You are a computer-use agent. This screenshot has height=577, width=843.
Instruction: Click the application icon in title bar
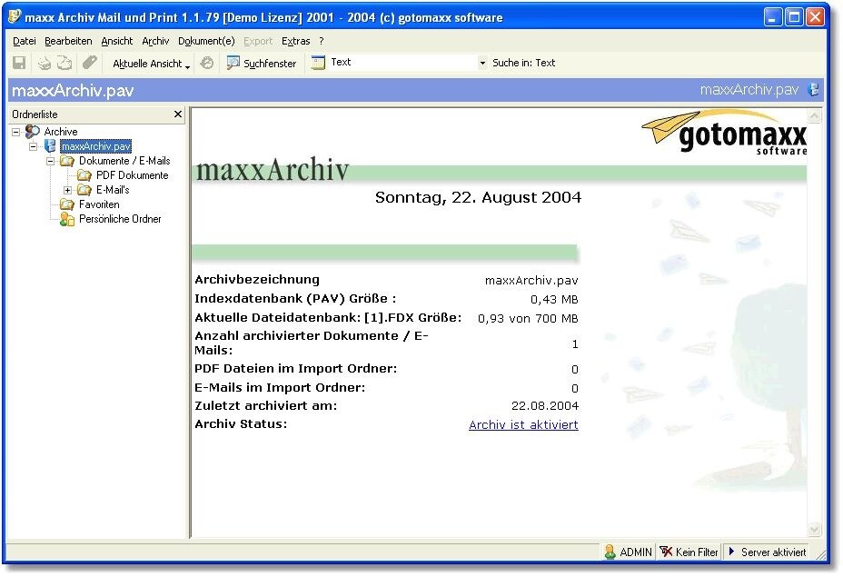tap(15, 16)
